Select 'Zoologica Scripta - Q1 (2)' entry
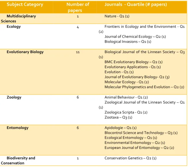The image size is (189, 167). [126, 112]
